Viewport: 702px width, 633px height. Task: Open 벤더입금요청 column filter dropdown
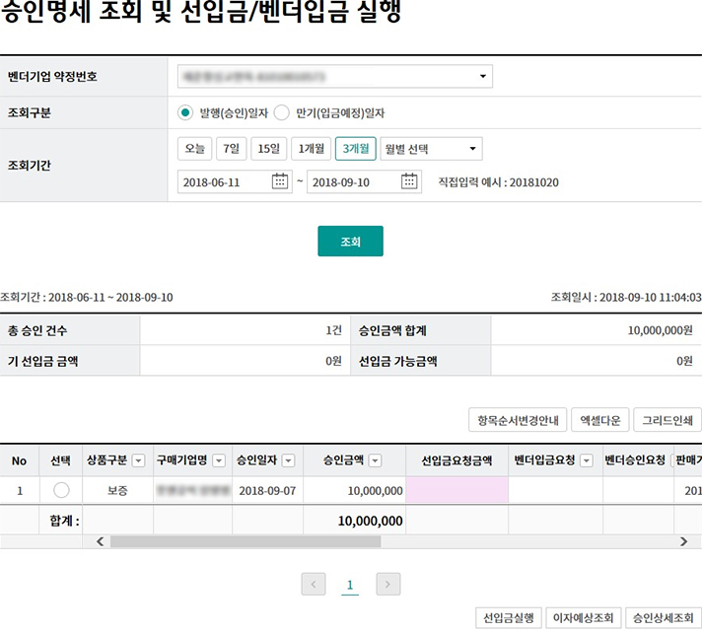586,460
